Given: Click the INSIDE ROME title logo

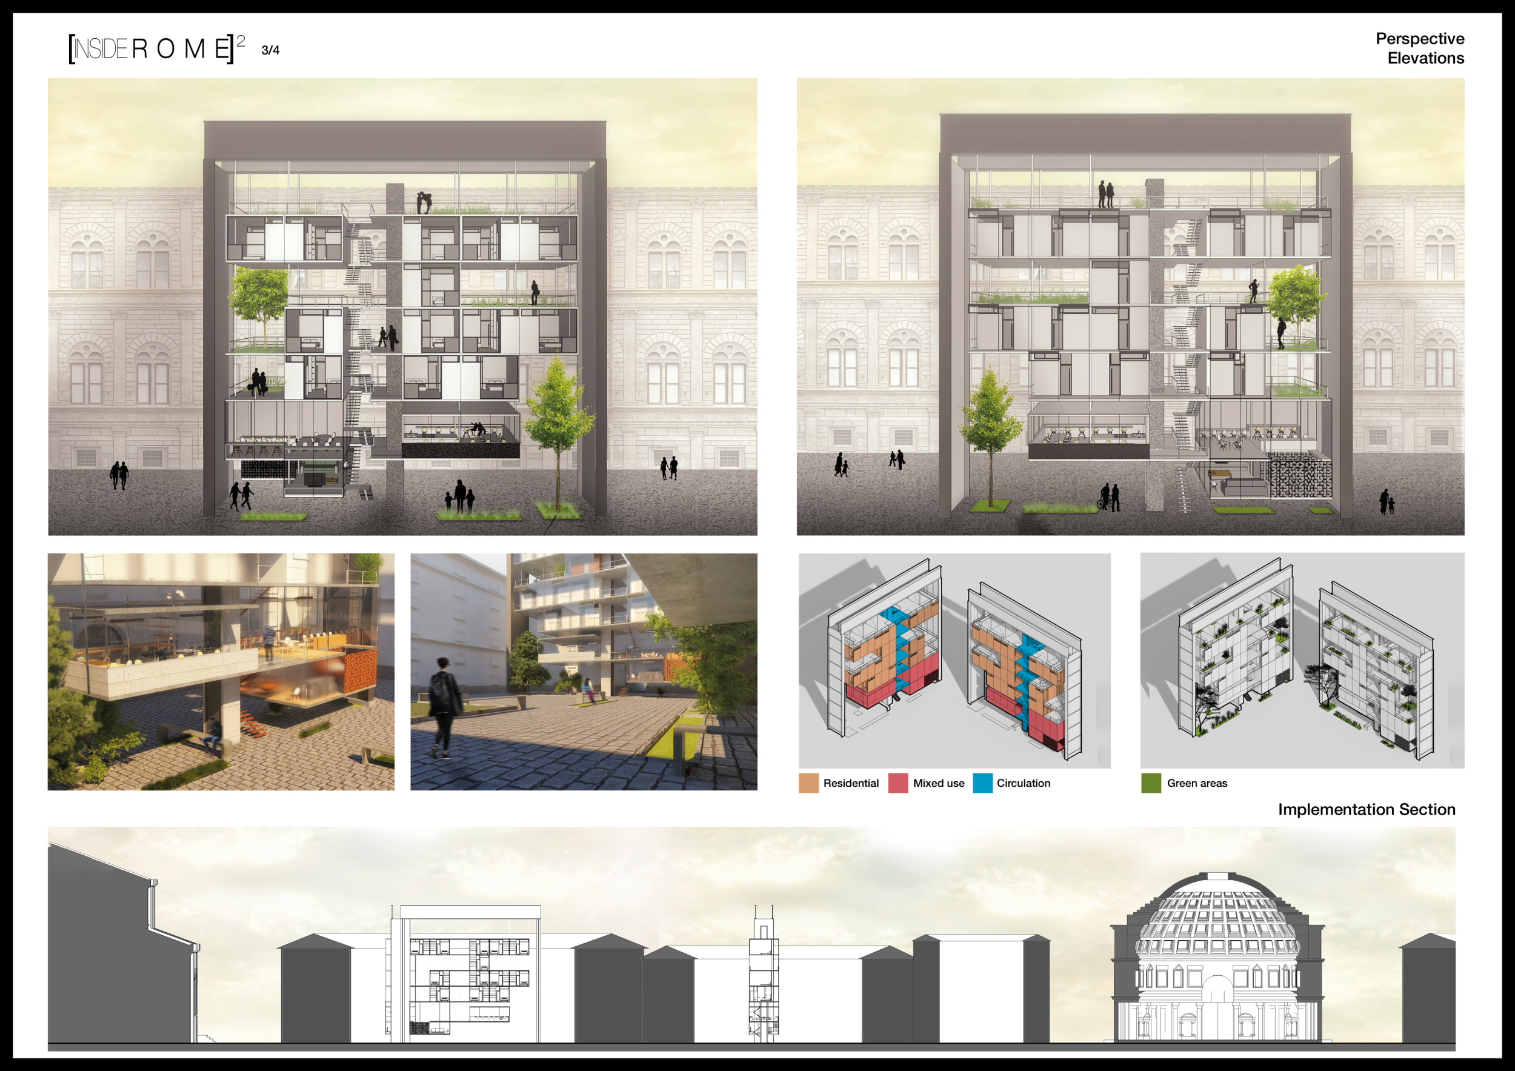Looking at the screenshot, I should tap(156, 49).
